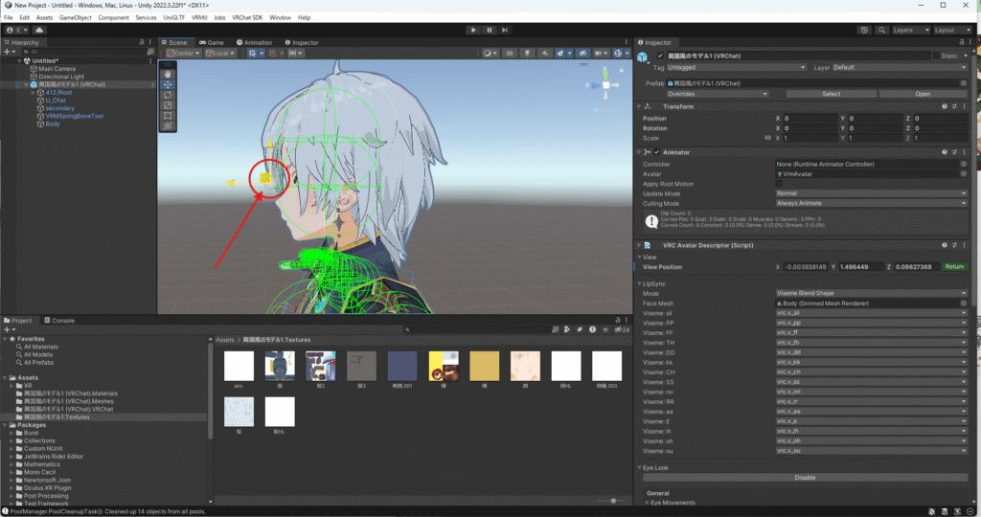Toggle scene lighting lightbulb icon

[527, 54]
